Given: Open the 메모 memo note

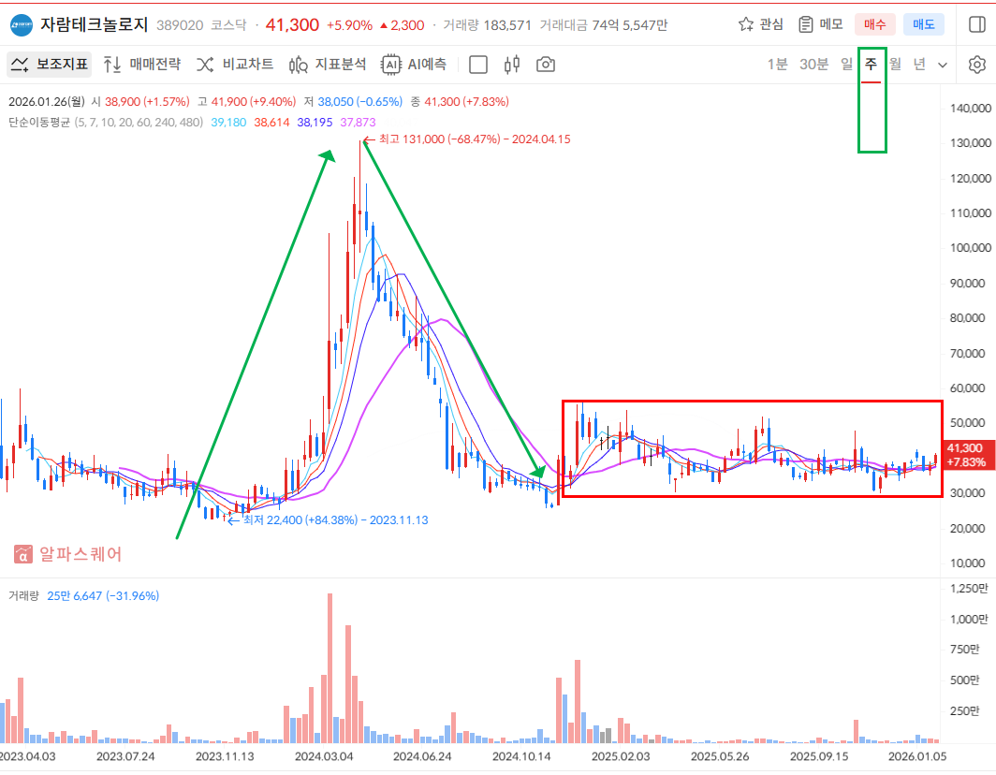Looking at the screenshot, I should [820, 24].
